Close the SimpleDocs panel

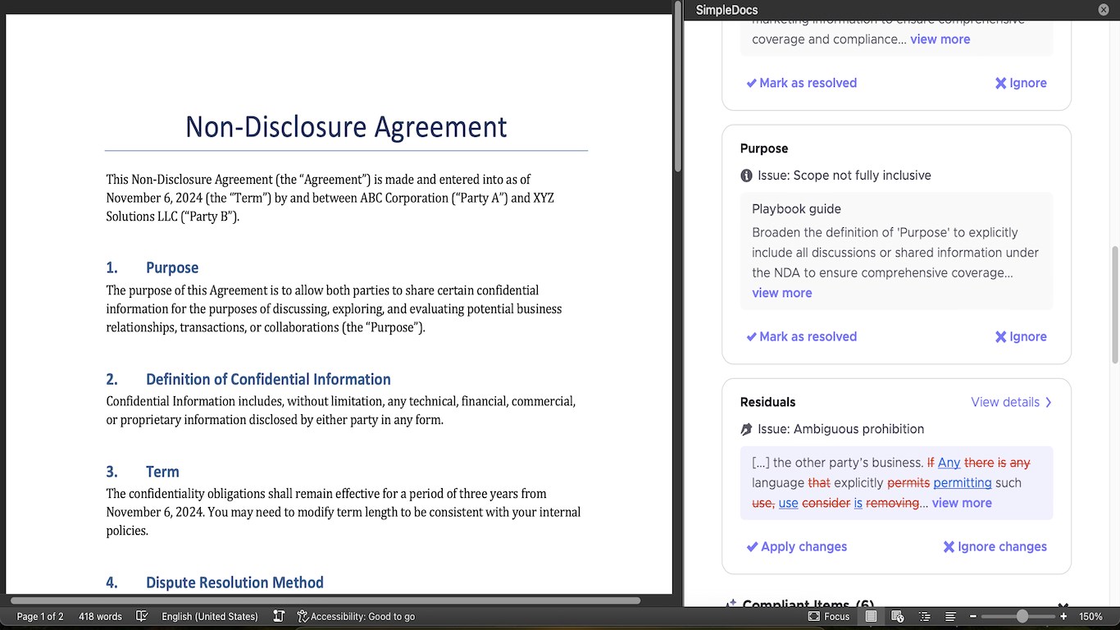(x=1104, y=9)
